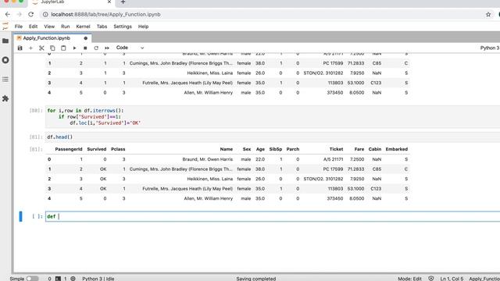Insert a new cell with plus icon

(30, 48)
